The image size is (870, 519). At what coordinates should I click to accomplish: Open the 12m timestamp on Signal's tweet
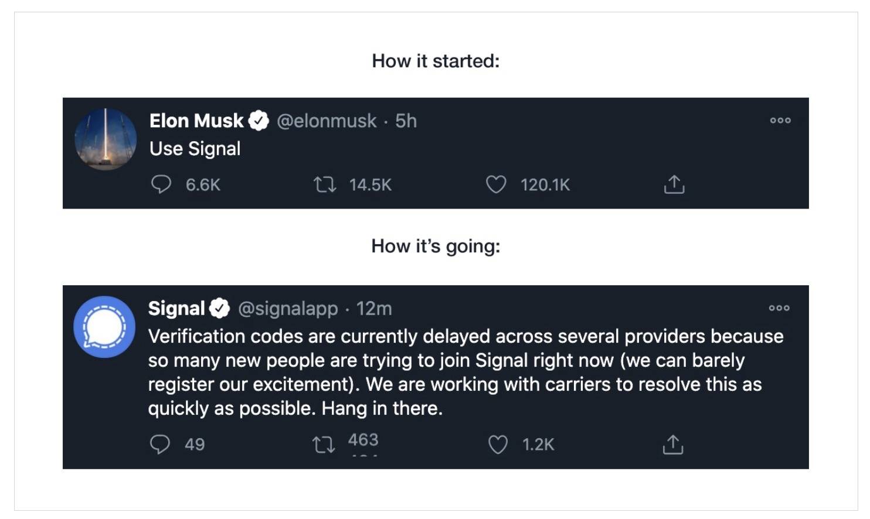tap(374, 308)
